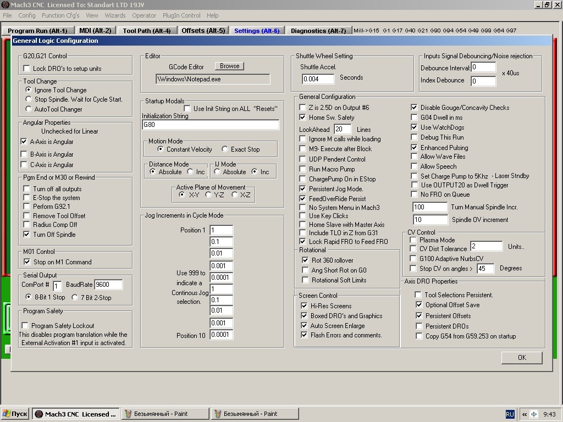Click the RU language indicator in tray

tap(510, 414)
